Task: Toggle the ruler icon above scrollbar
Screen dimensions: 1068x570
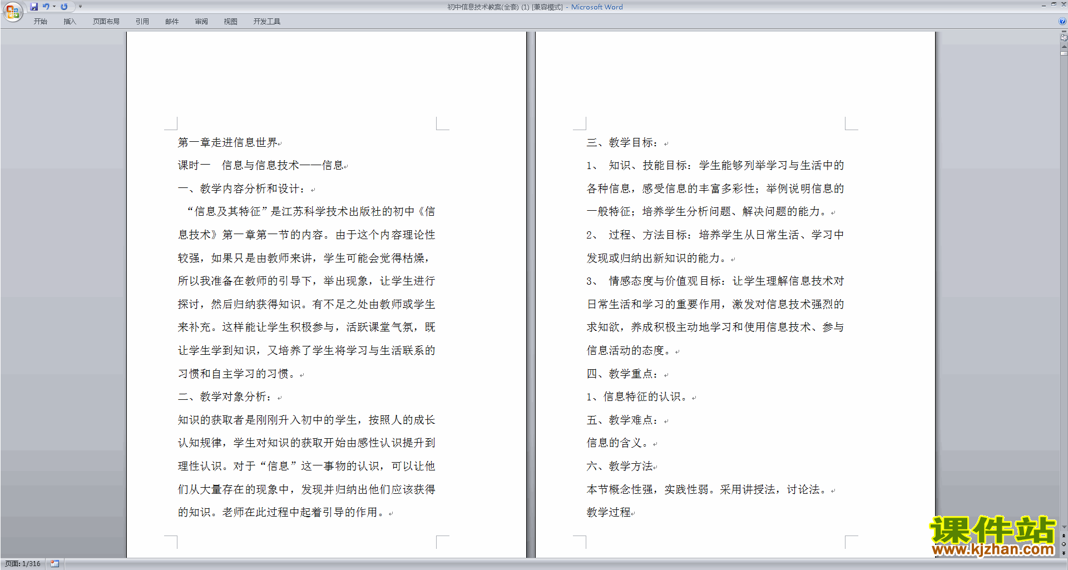Action: (x=1064, y=38)
